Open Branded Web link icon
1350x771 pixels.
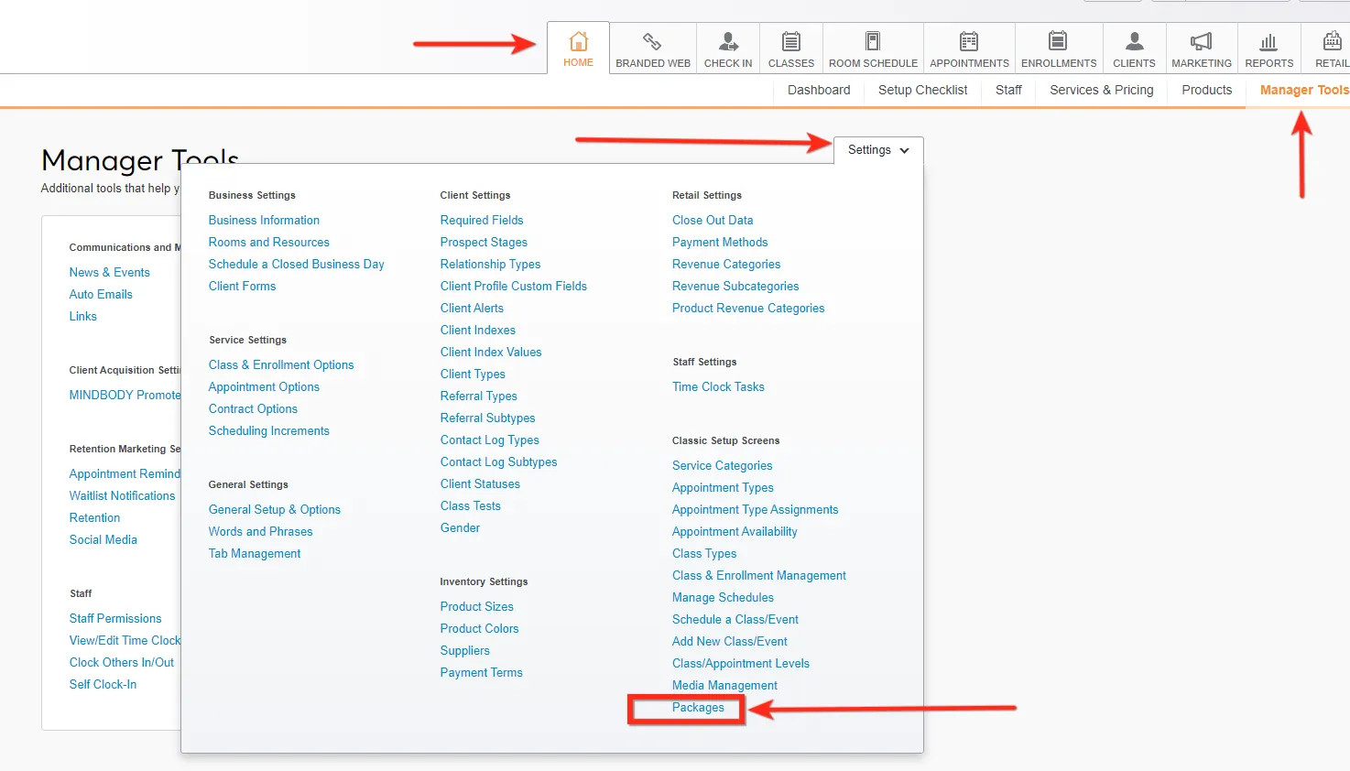coord(652,41)
